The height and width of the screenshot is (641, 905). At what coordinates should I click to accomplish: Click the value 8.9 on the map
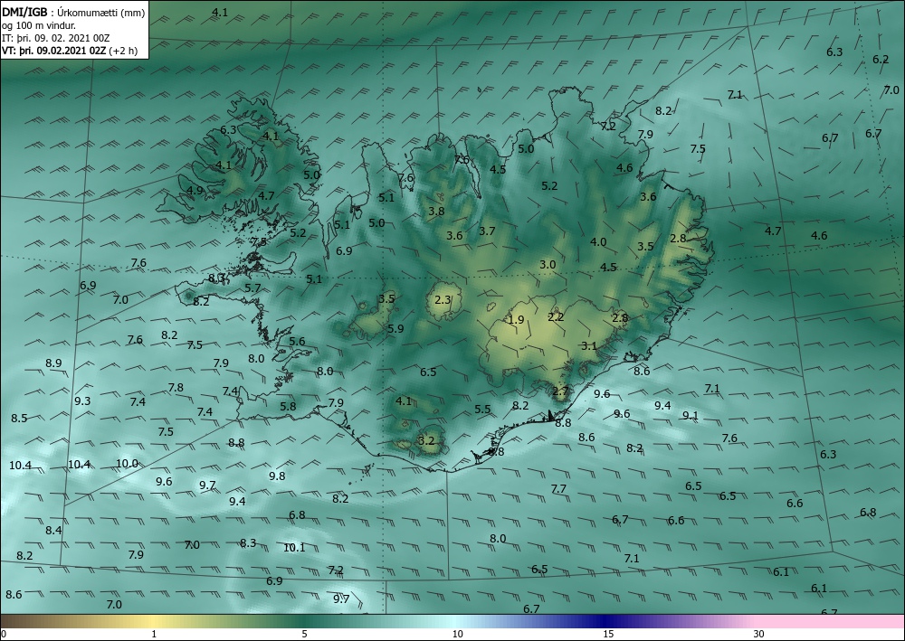[x=53, y=363]
